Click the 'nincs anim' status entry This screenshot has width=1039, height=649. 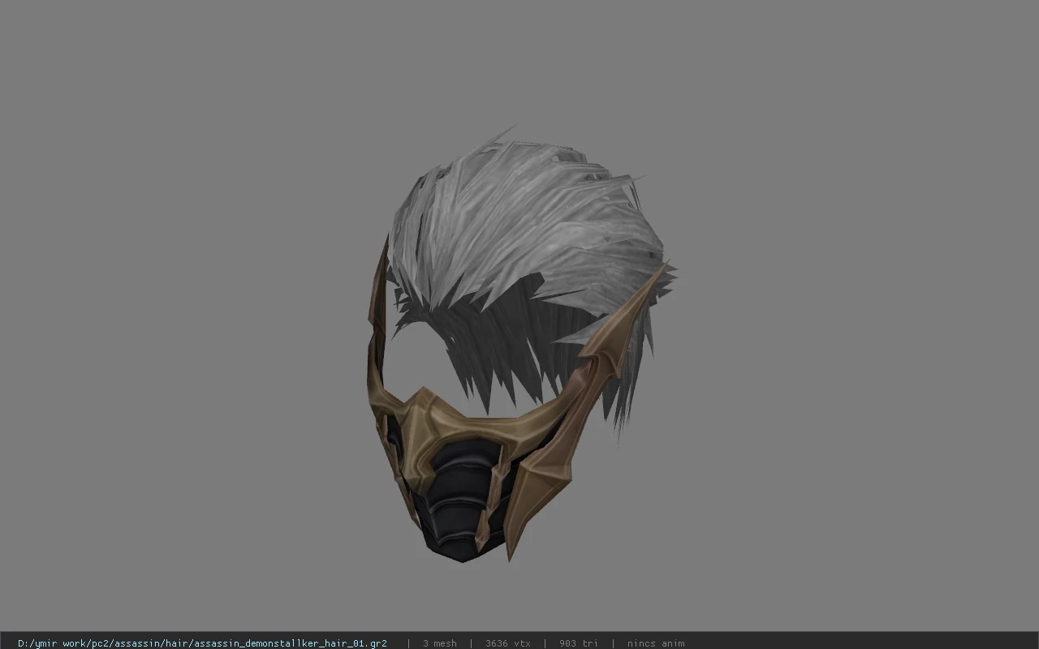pyautogui.click(x=656, y=643)
